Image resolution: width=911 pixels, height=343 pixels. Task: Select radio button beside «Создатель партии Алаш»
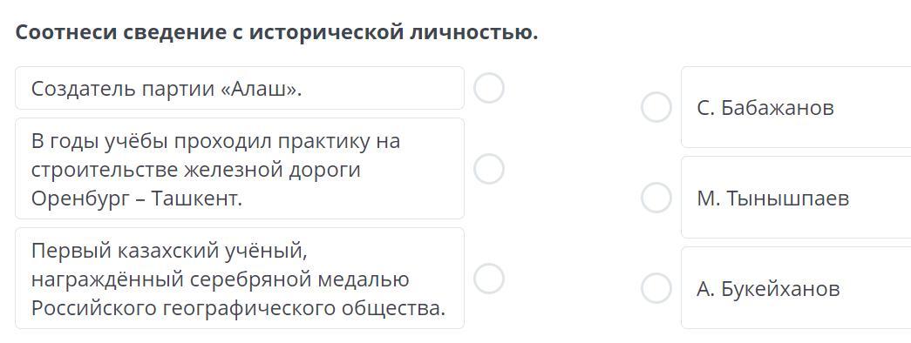pyautogui.click(x=488, y=88)
